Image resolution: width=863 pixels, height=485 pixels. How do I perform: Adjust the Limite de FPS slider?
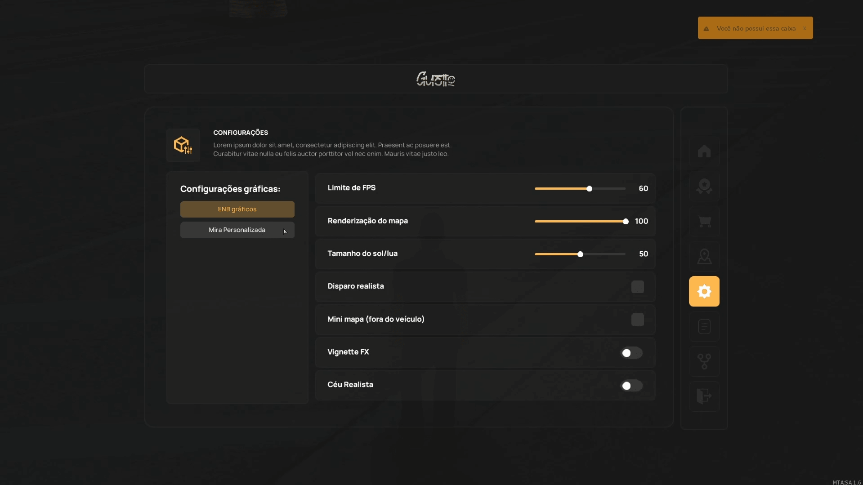[590, 189]
